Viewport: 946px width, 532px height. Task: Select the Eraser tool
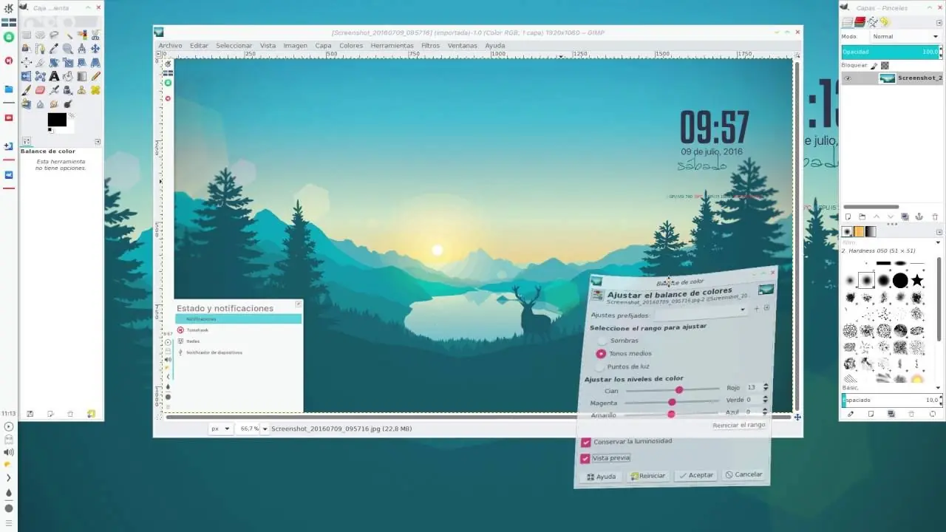click(40, 90)
